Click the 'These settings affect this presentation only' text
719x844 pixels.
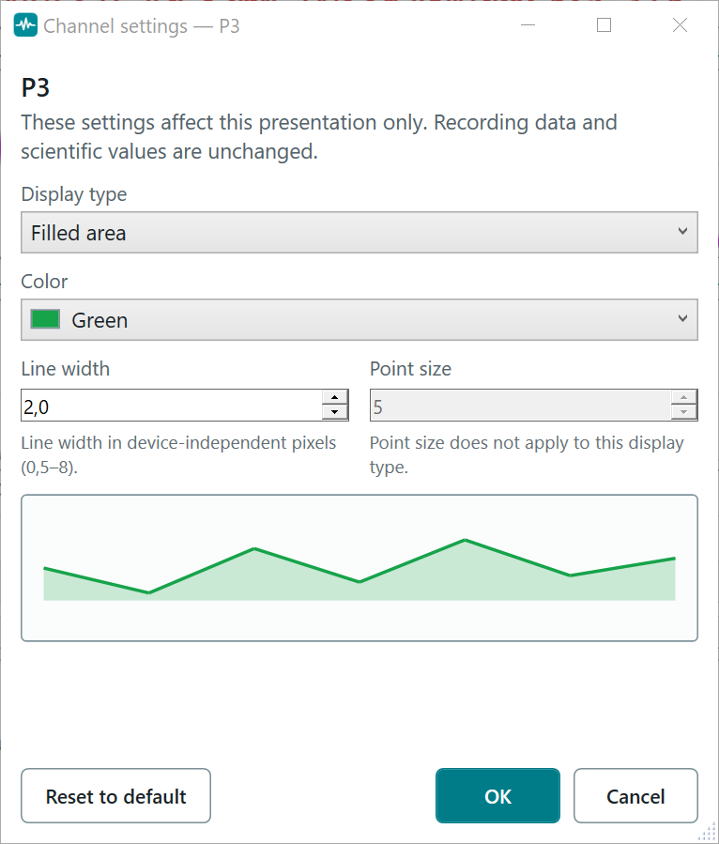click(318, 137)
